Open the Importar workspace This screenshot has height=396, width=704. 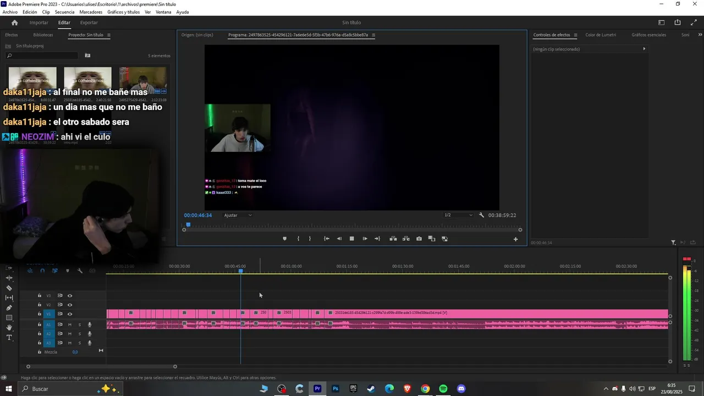coord(38,23)
